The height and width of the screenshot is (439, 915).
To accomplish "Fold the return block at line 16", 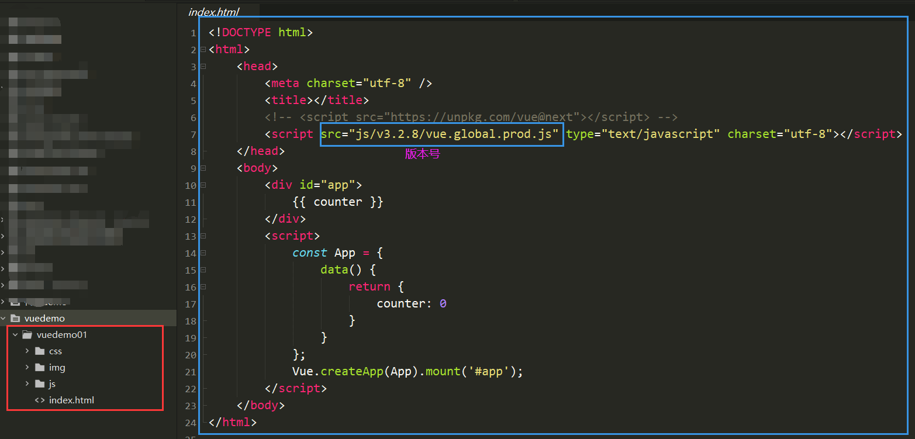I will click(203, 287).
